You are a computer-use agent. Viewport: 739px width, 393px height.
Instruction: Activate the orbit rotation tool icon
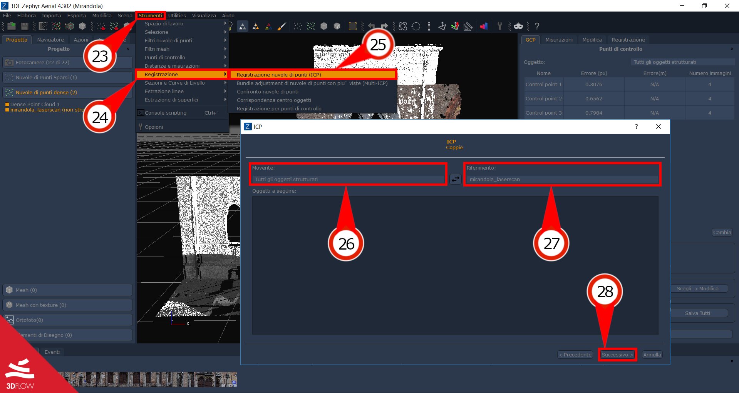click(403, 26)
